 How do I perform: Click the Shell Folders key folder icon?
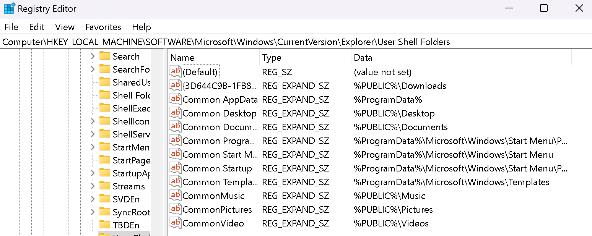(104, 95)
